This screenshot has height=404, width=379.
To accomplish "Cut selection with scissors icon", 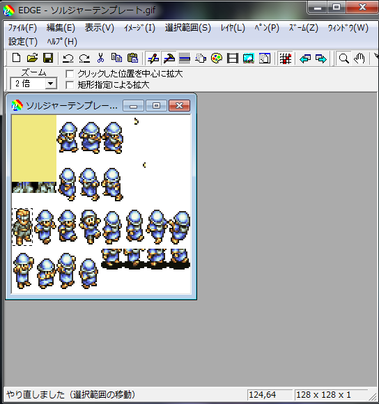I will 100,58.
